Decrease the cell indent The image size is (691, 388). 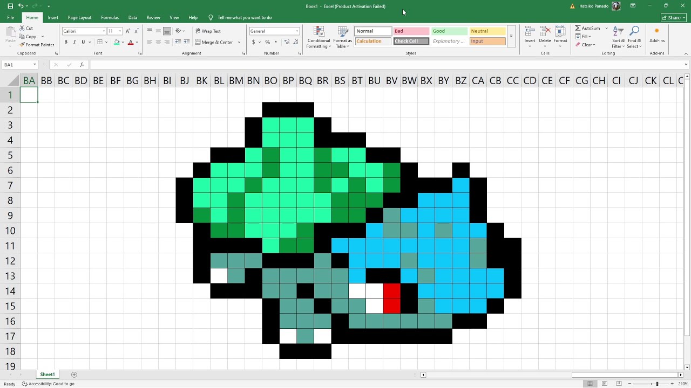pyautogui.click(x=178, y=42)
